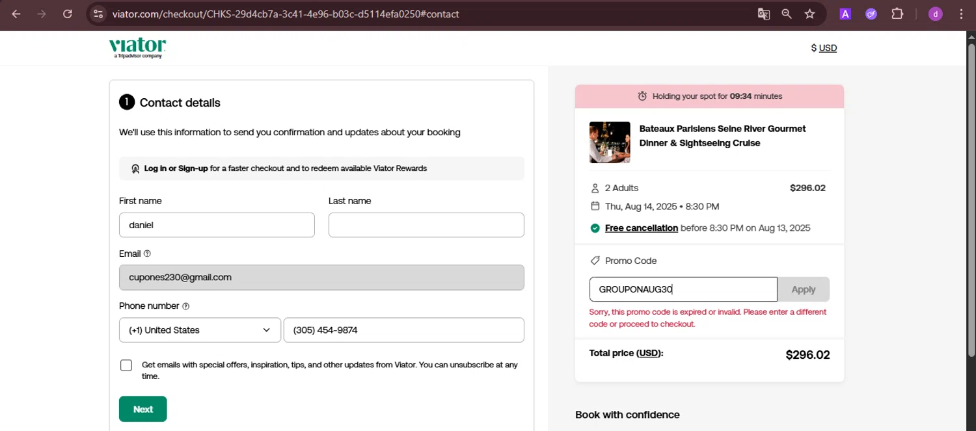Image resolution: width=976 pixels, height=431 pixels.
Task: Open the Chrome three-dot menu
Action: click(961, 14)
